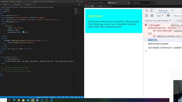Close the Document browser tab
The width and height of the screenshot is (182, 102).
129,3
